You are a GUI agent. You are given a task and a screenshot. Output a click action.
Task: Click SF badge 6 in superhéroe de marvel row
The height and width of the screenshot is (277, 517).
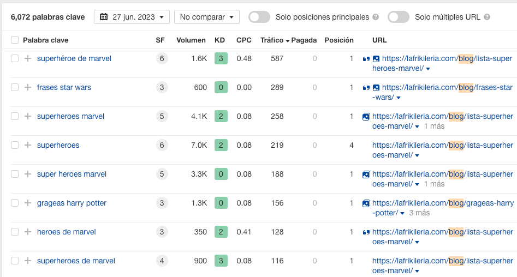(162, 59)
